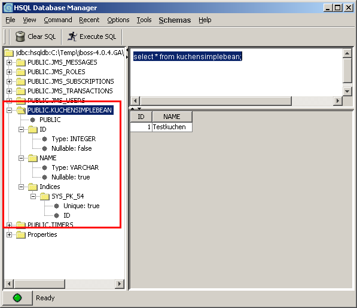Image resolution: width=357 pixels, height=308 pixels.
Task: Click the SQL editor scroll down arrow
Action: [x=347, y=92]
